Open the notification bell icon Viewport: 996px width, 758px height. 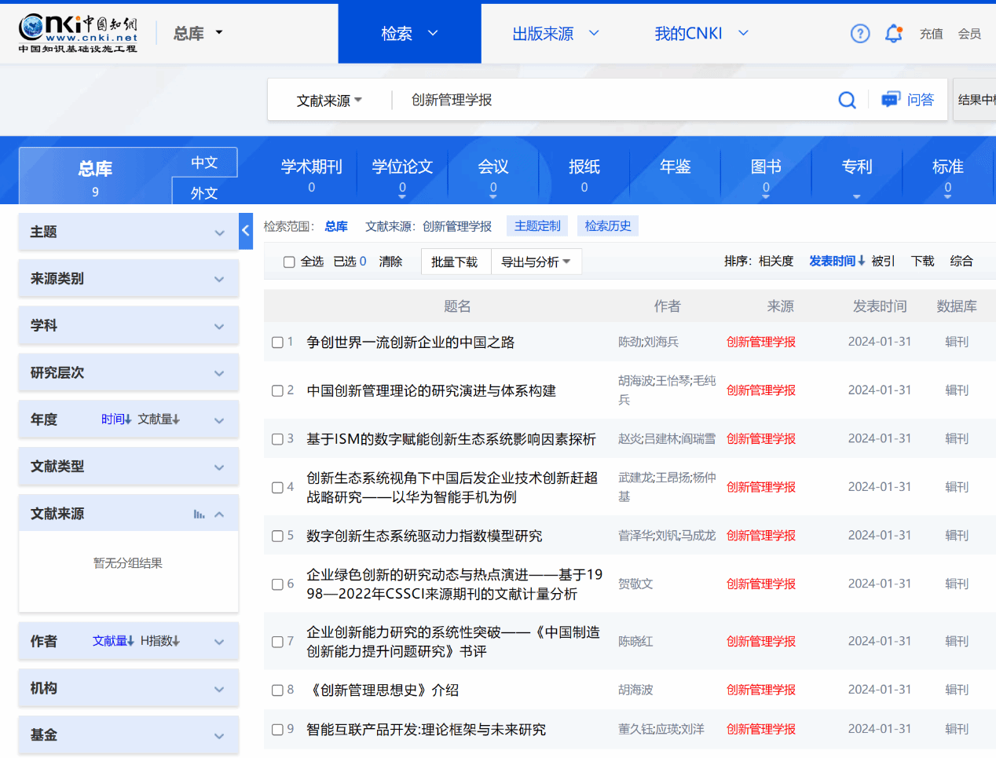pos(893,34)
